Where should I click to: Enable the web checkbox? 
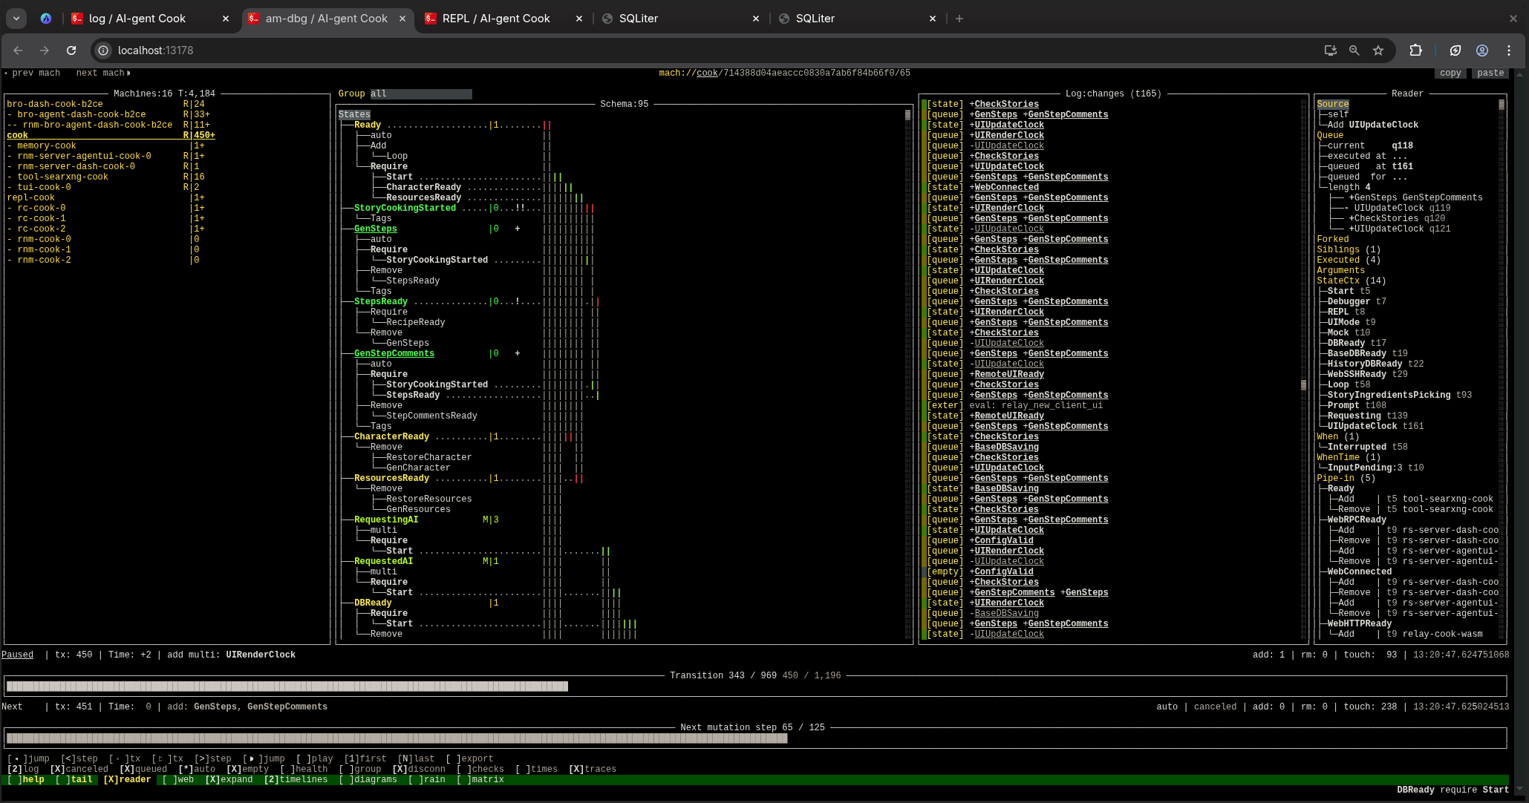tap(178, 779)
